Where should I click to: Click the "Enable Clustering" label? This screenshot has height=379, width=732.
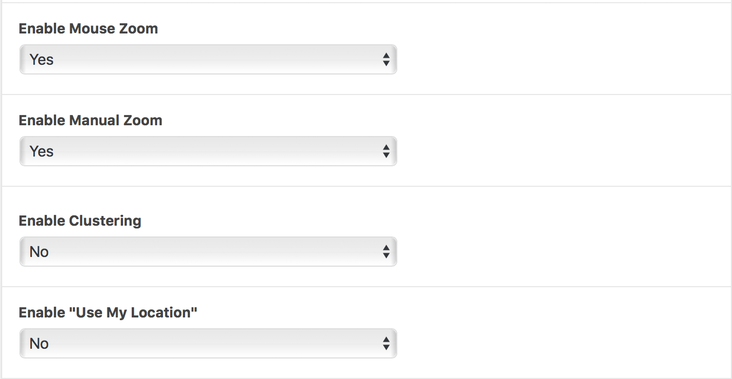tap(80, 221)
